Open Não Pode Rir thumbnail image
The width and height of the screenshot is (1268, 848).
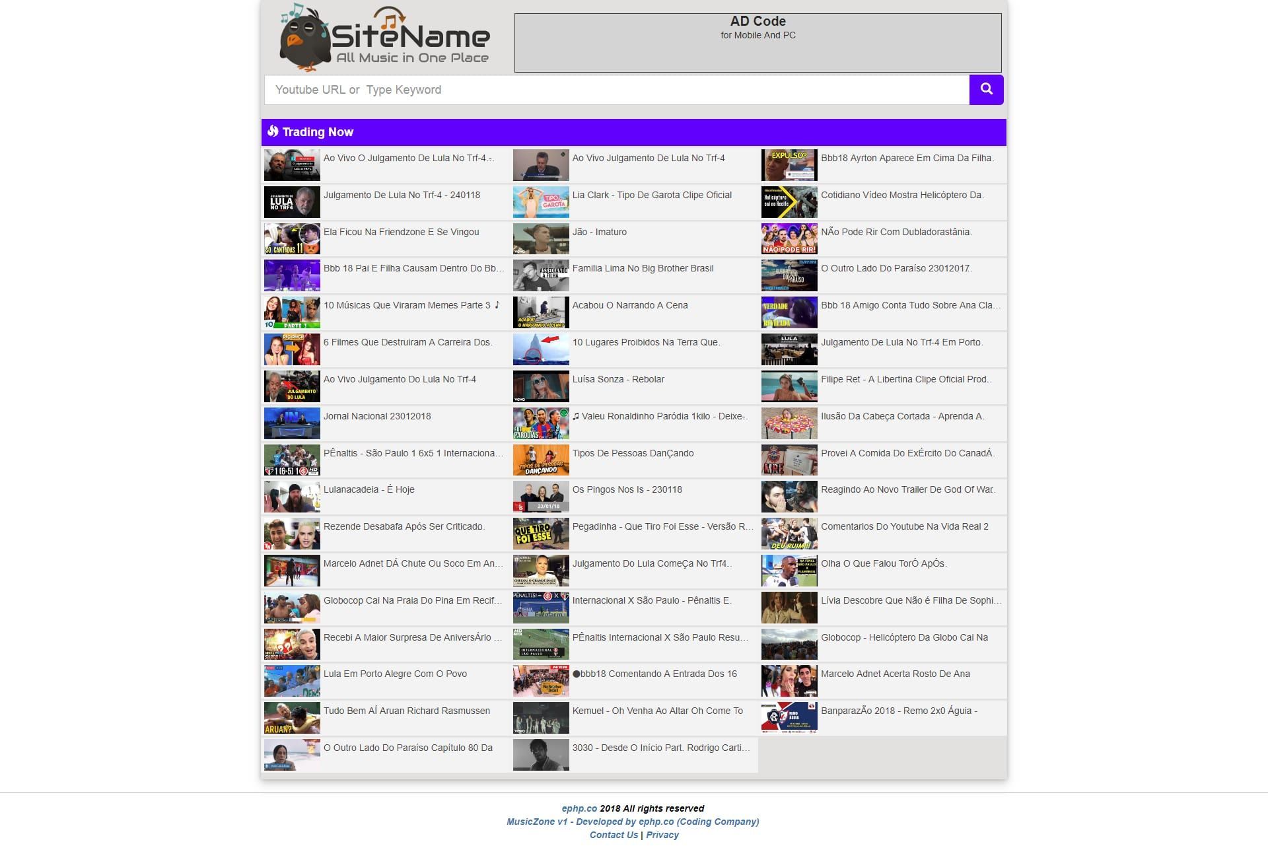point(789,239)
